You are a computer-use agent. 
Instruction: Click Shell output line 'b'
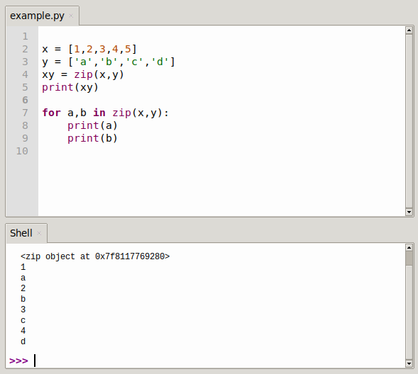pos(23,299)
